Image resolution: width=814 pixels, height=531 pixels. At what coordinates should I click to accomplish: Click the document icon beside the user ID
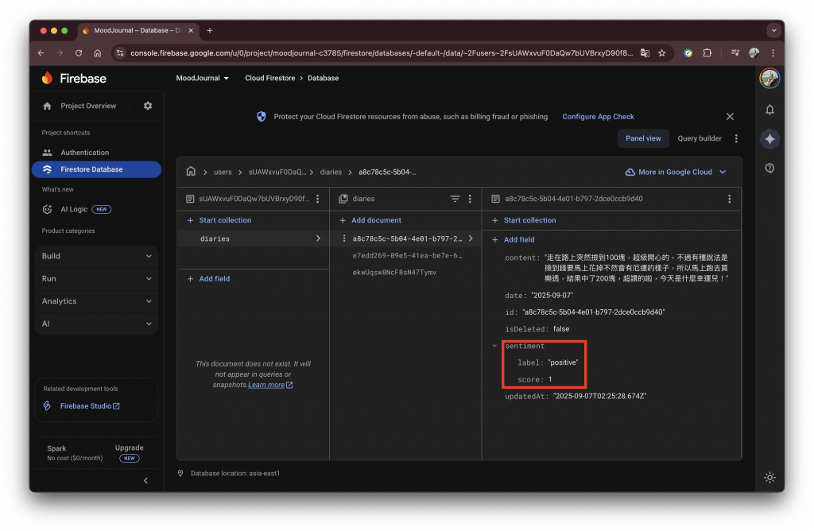tap(190, 199)
